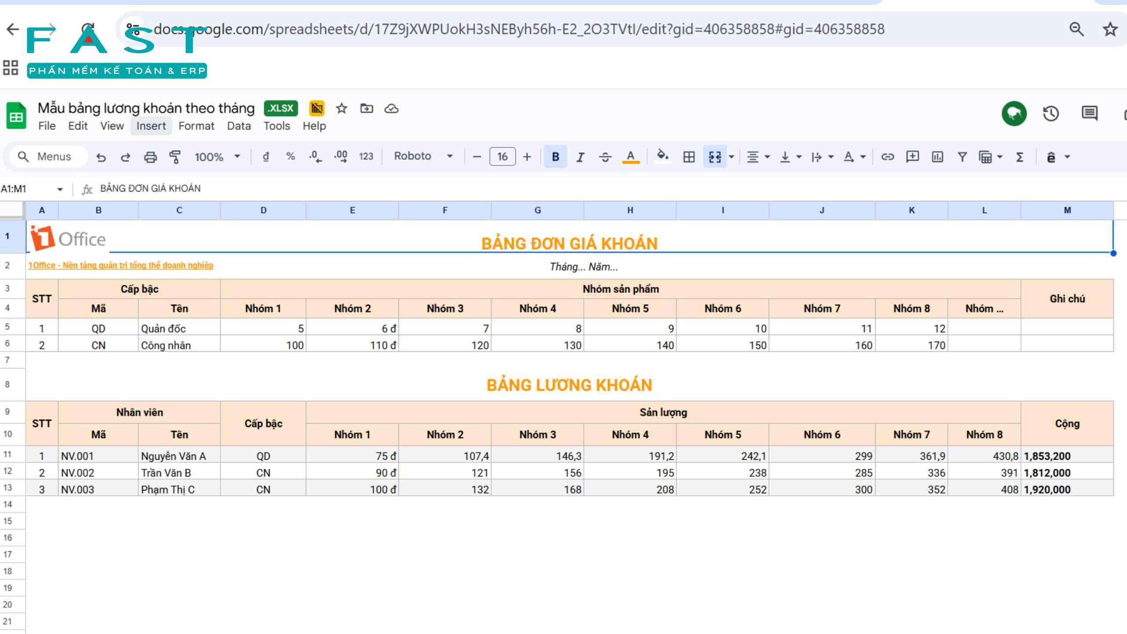1127x634 pixels.
Task: Open the Format menu
Action: tap(196, 126)
